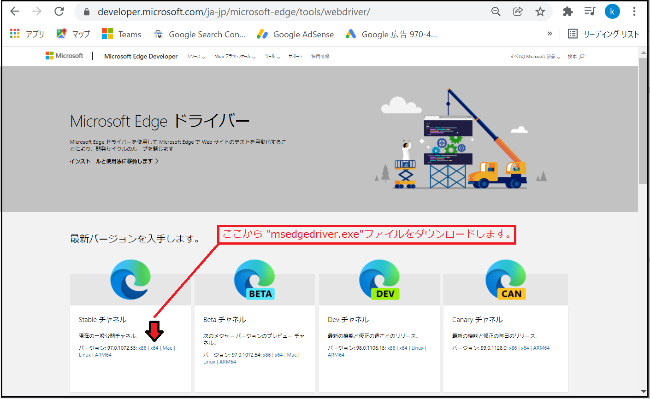
Task: Open the 採用情報 menu item
Action: 320,56
